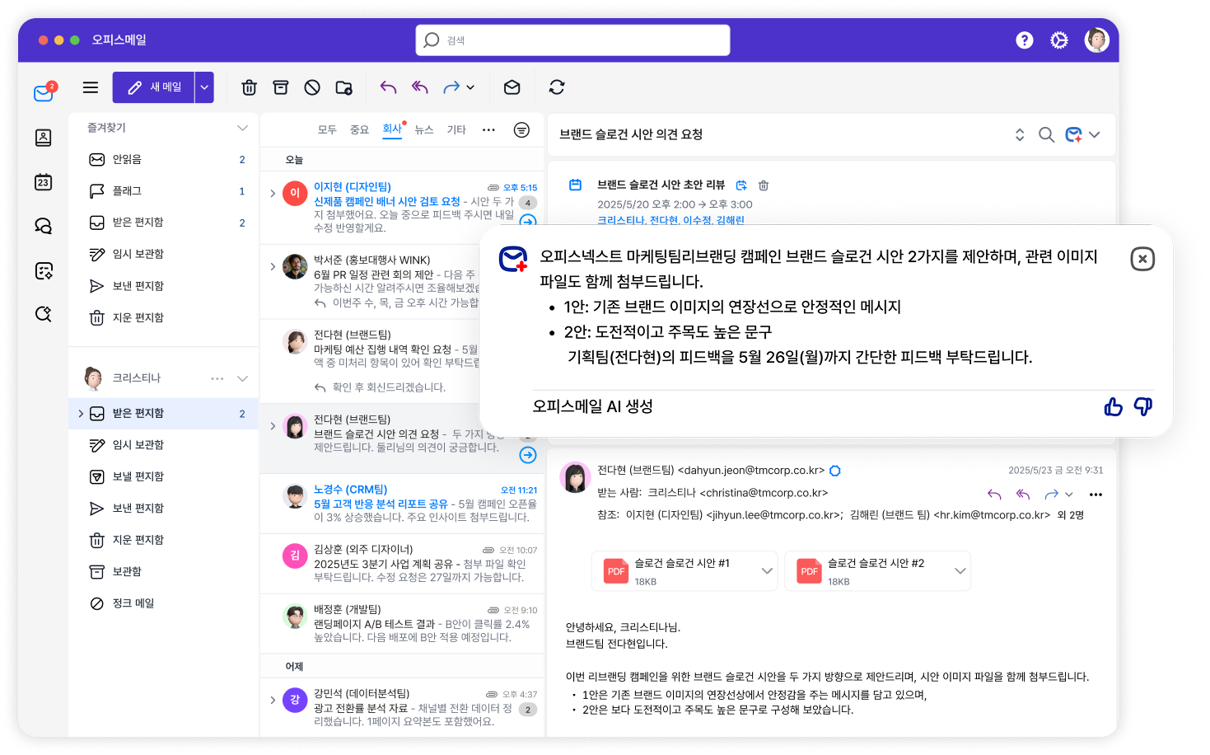Open the forward options chevron

click(x=470, y=87)
